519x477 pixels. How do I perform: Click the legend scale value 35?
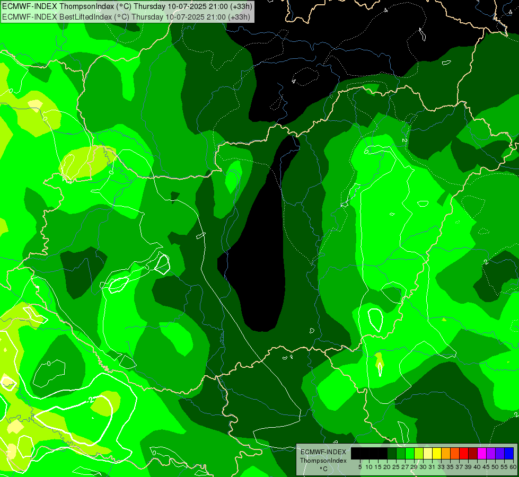[x=450, y=467]
